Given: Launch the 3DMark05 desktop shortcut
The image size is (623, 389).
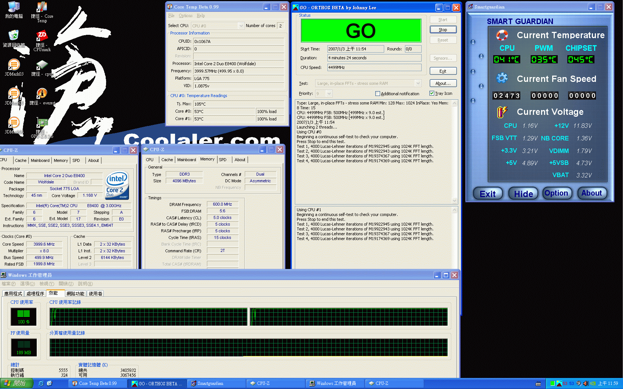Looking at the screenshot, I should [x=14, y=96].
